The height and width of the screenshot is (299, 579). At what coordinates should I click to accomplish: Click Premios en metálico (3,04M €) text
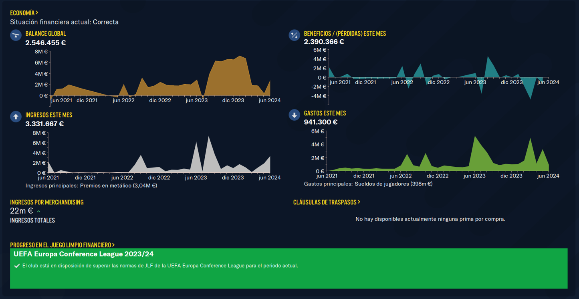tap(119, 186)
